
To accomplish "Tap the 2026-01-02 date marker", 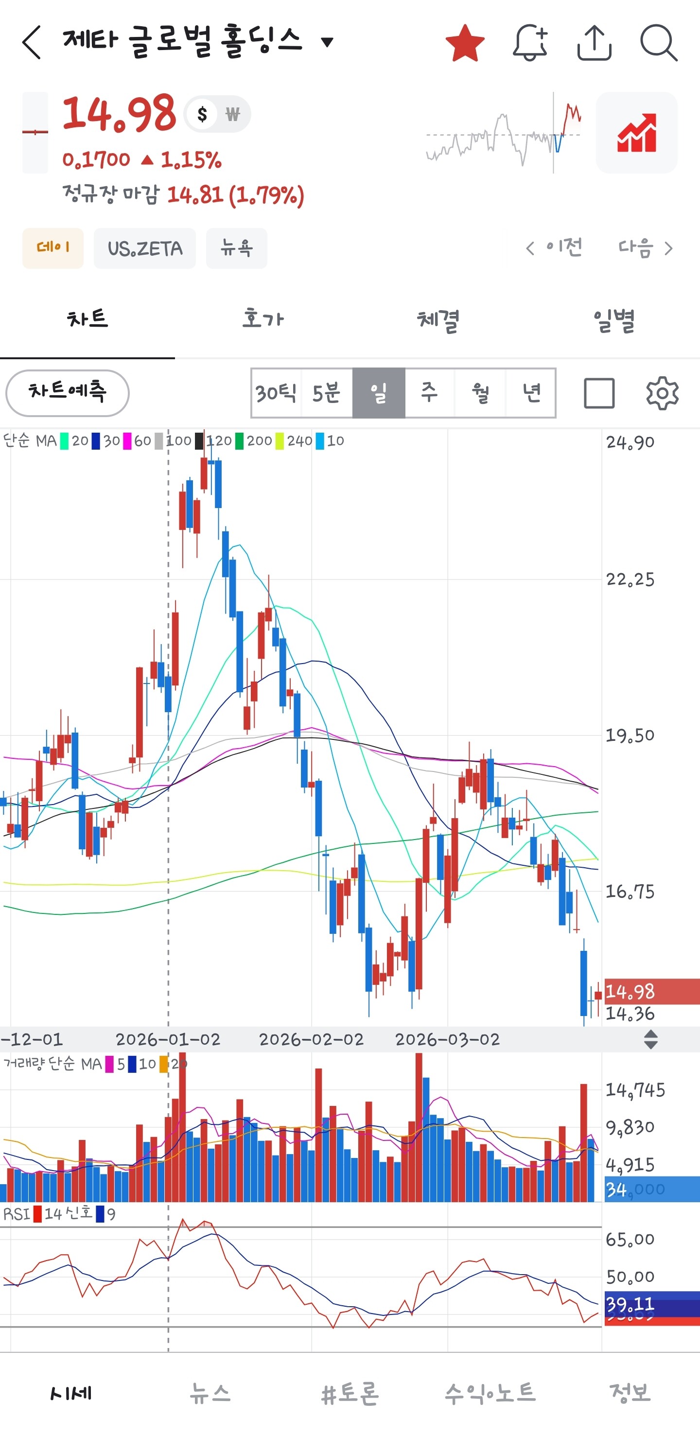I will tap(168, 1039).
